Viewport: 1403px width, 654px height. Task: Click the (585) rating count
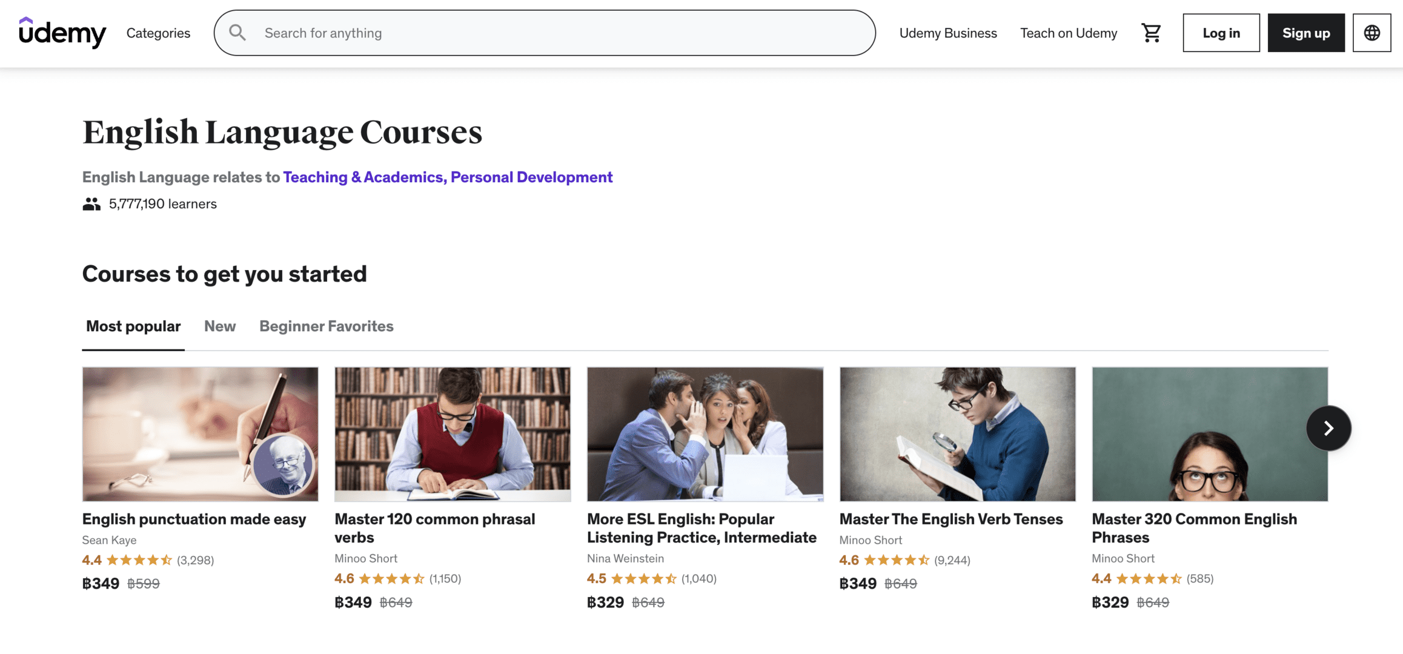point(1200,579)
